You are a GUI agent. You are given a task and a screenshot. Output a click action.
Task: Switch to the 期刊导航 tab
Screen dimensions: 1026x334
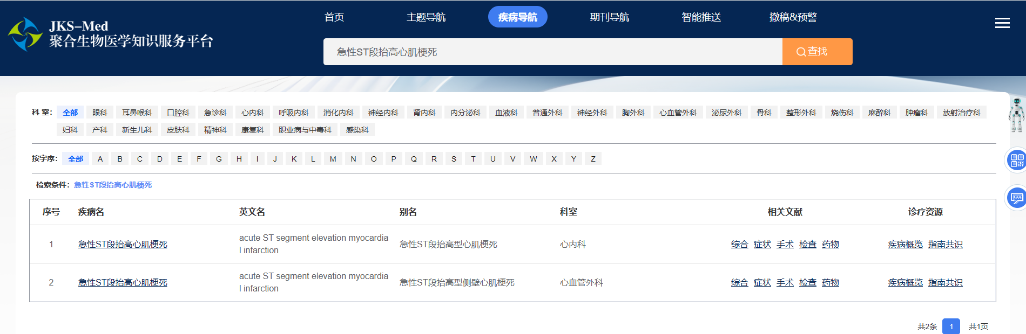click(x=609, y=17)
